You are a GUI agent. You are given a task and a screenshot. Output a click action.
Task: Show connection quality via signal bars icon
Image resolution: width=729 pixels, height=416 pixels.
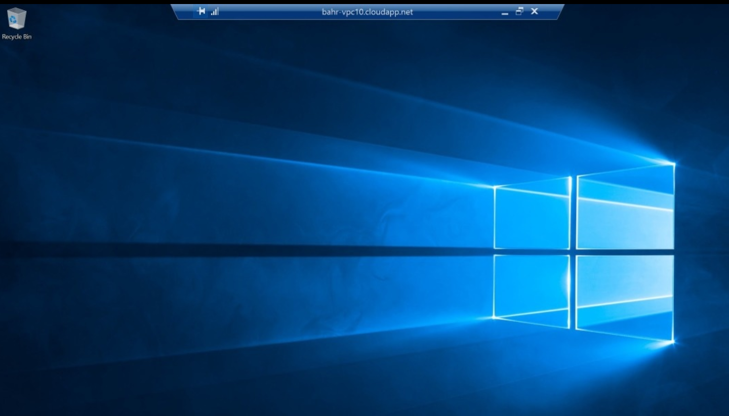point(215,11)
